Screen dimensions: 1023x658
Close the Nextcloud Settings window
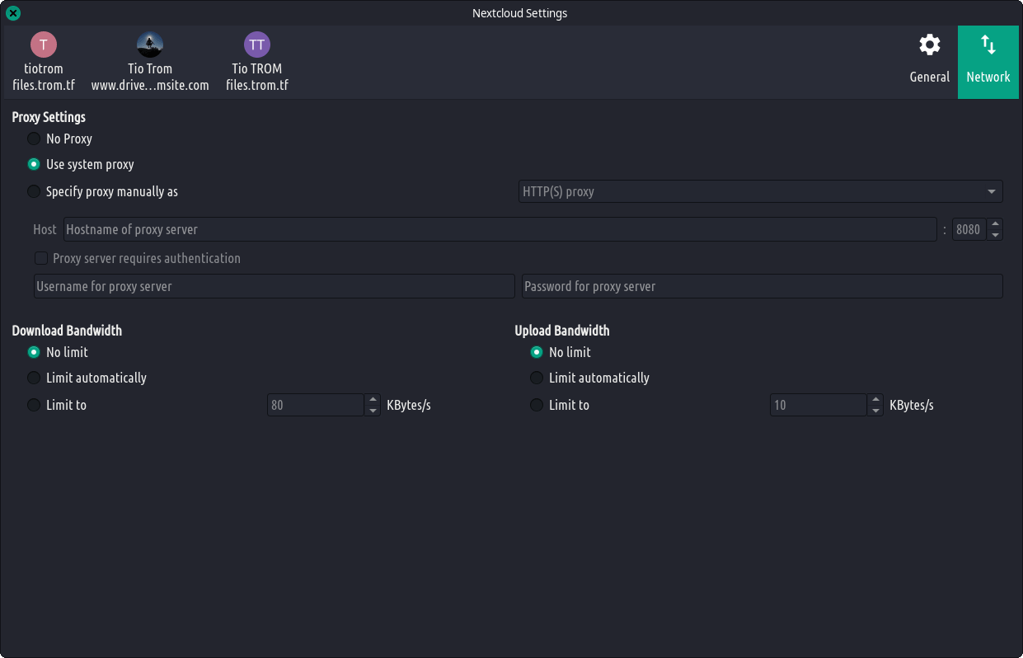click(x=13, y=13)
